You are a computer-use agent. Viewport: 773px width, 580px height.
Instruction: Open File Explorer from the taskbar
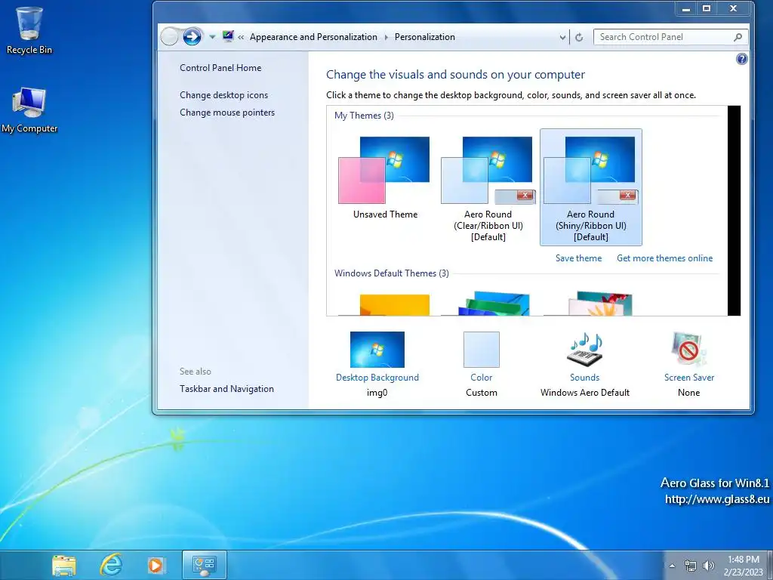pyautogui.click(x=63, y=565)
